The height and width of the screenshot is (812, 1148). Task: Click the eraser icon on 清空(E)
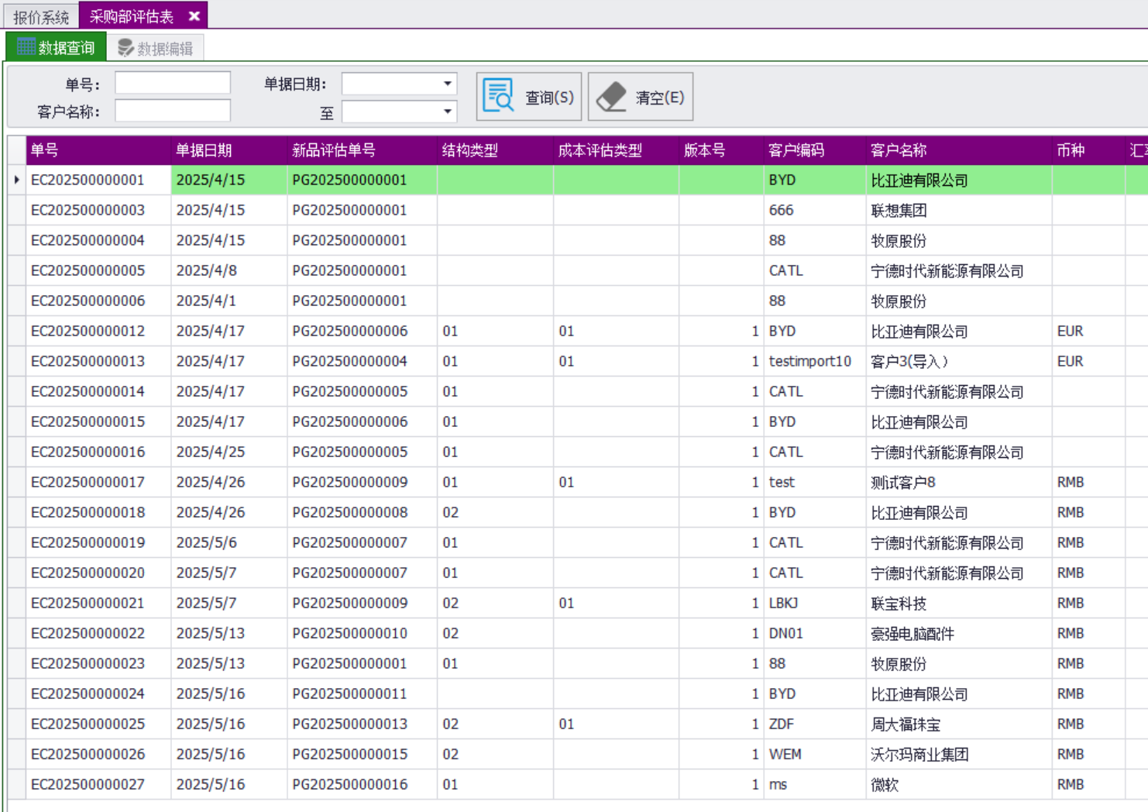(x=611, y=97)
